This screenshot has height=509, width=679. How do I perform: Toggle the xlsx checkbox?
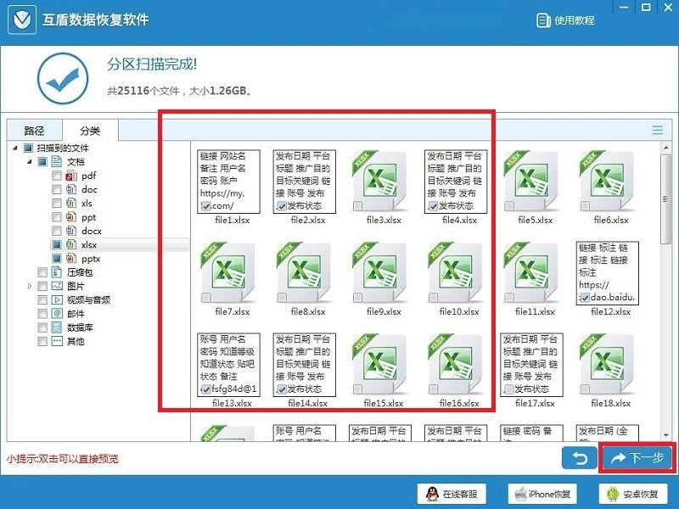coord(57,245)
